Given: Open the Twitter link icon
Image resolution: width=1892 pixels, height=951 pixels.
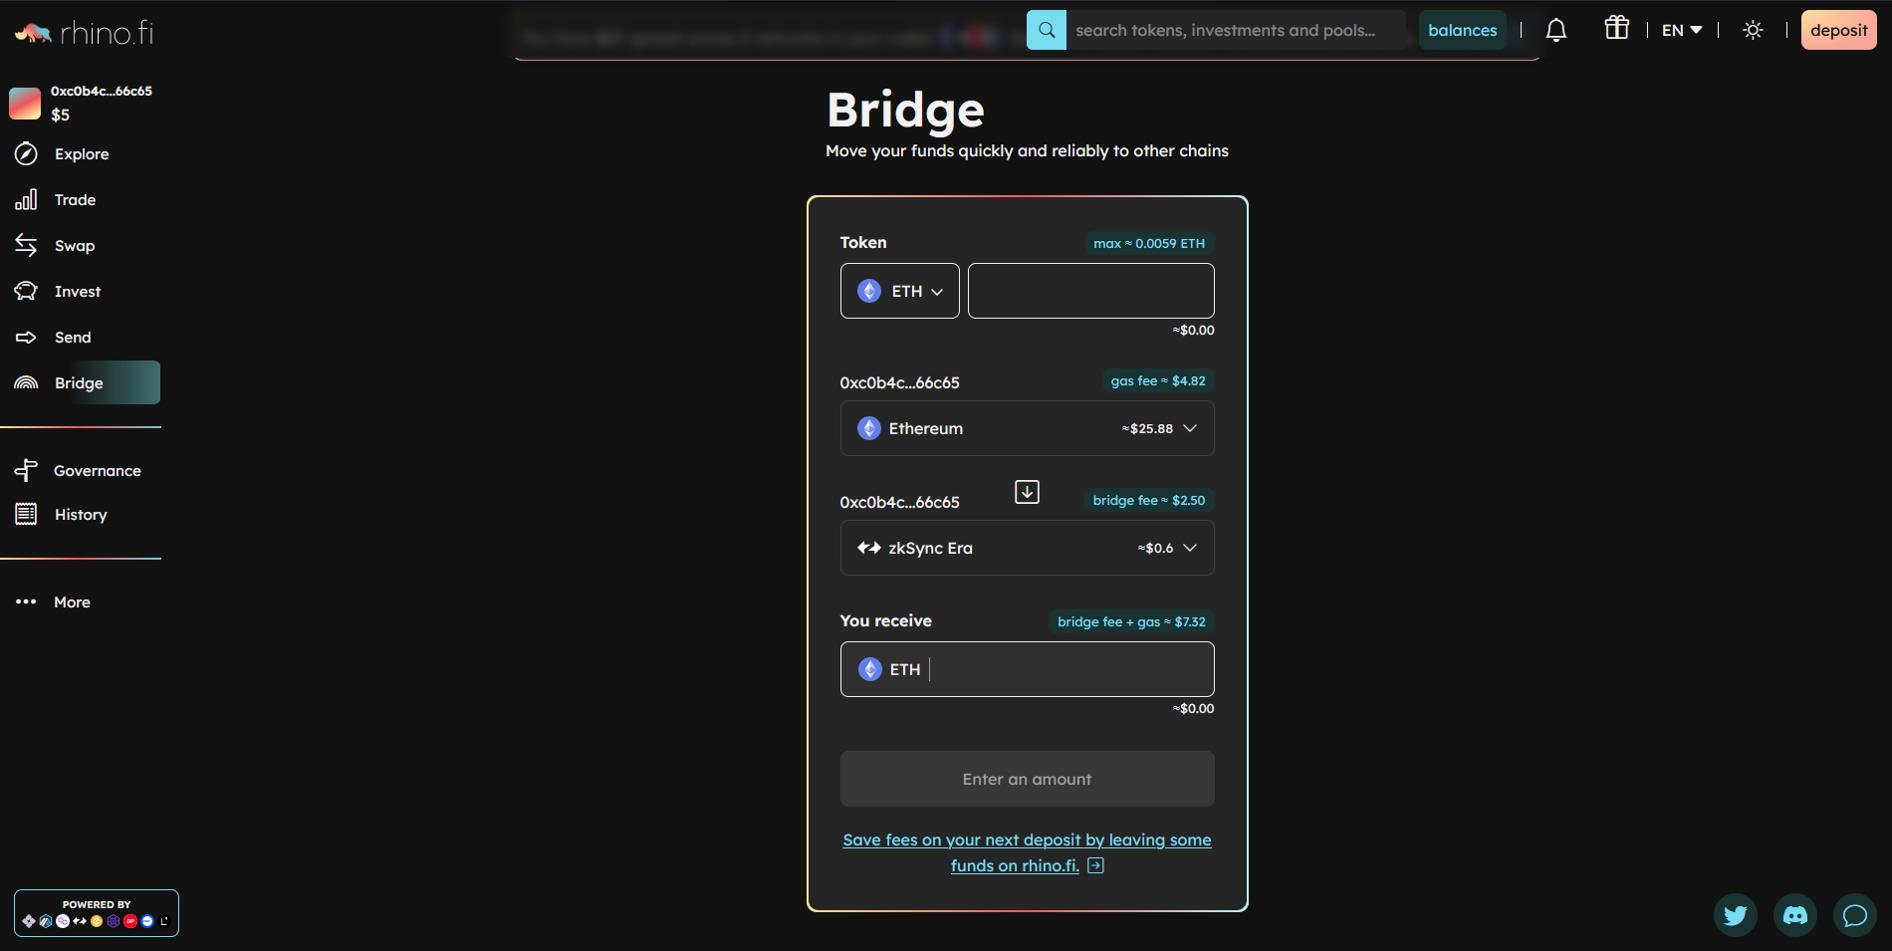Looking at the screenshot, I should pos(1735,914).
